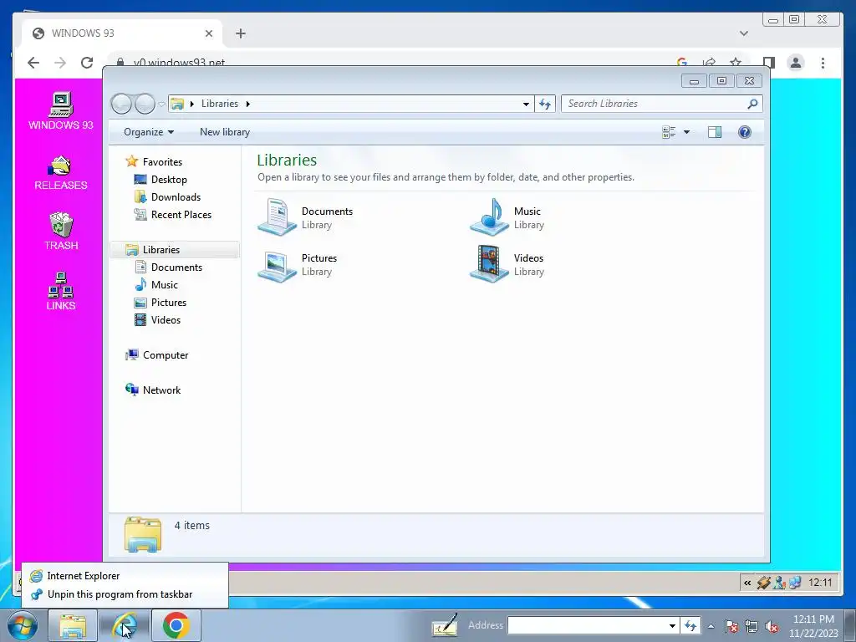Select Videos in the navigation pane
The image size is (856, 642).
pos(166,320)
